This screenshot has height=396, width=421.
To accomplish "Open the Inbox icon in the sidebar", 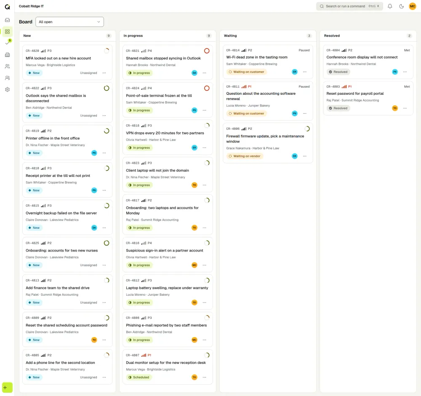I will [x=7, y=20].
